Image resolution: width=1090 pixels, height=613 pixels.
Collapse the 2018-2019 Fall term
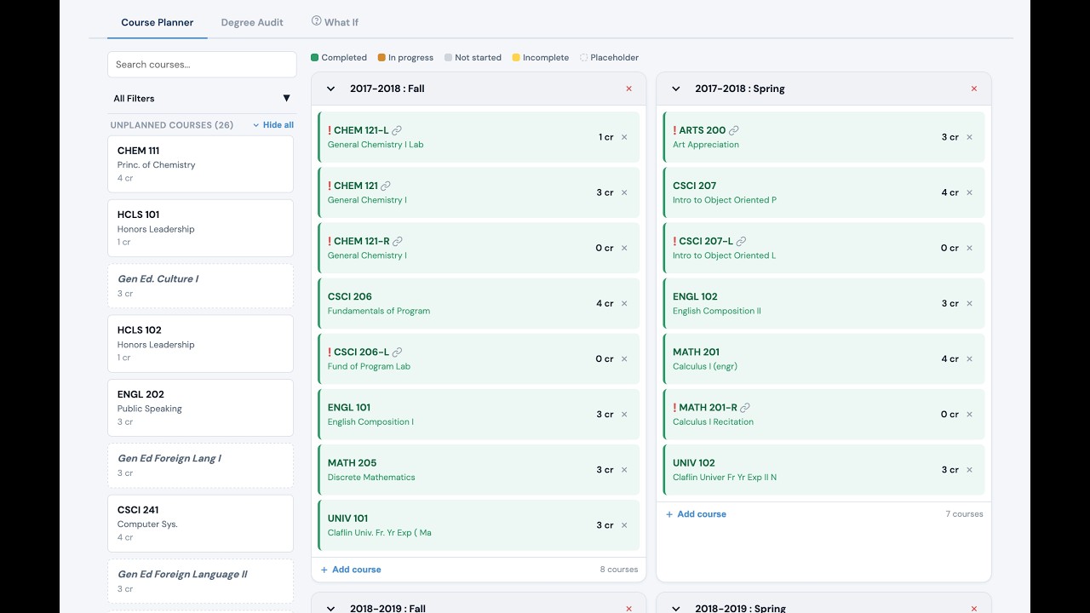point(331,608)
